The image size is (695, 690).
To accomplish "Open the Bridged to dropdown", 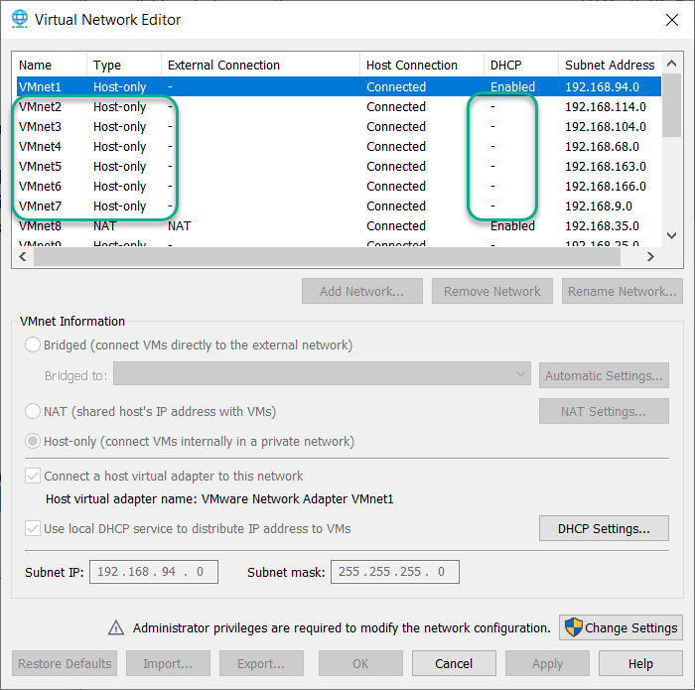I will tap(322, 373).
